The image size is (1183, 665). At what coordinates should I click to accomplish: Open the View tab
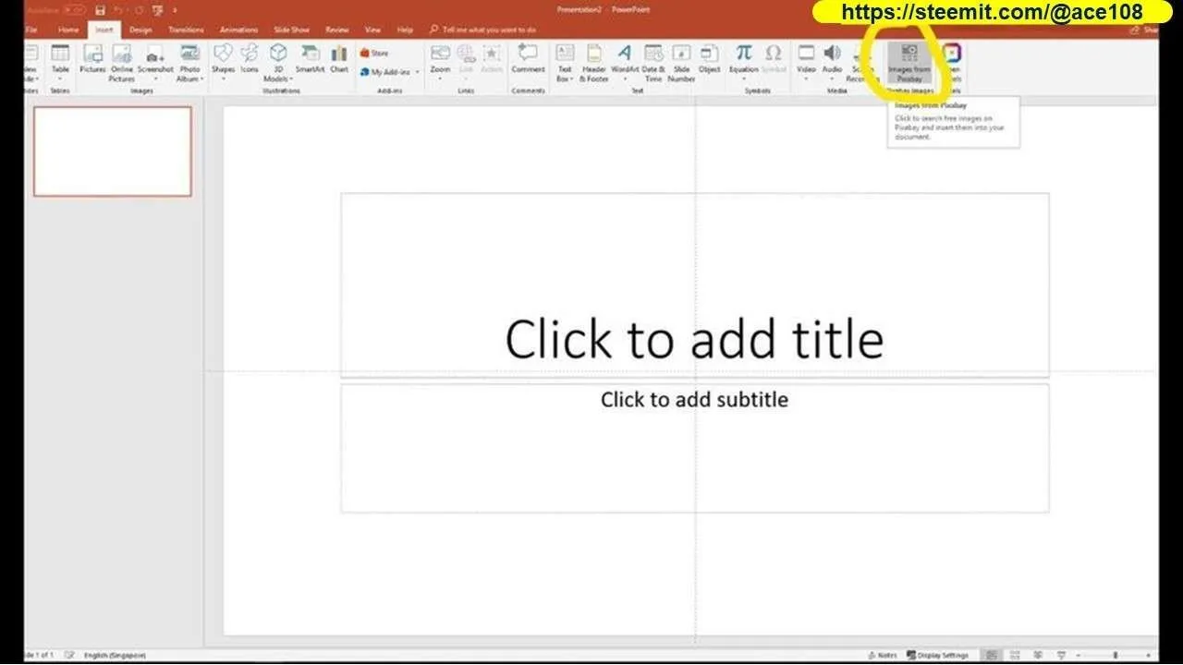(x=372, y=30)
